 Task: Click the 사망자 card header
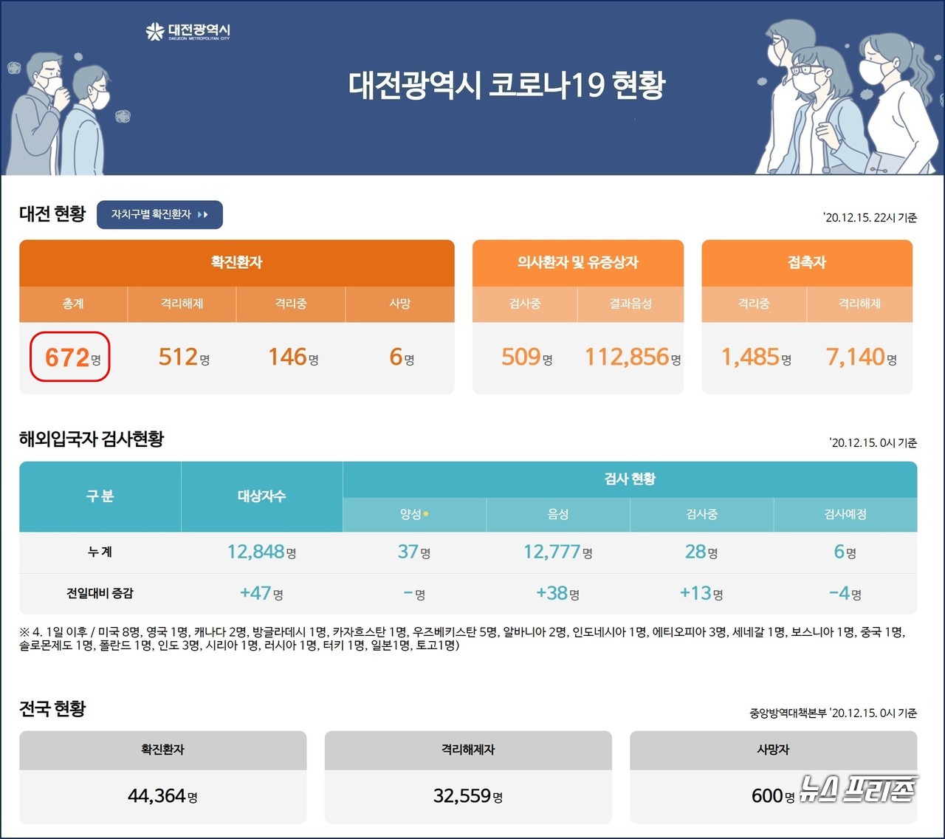[x=773, y=750]
